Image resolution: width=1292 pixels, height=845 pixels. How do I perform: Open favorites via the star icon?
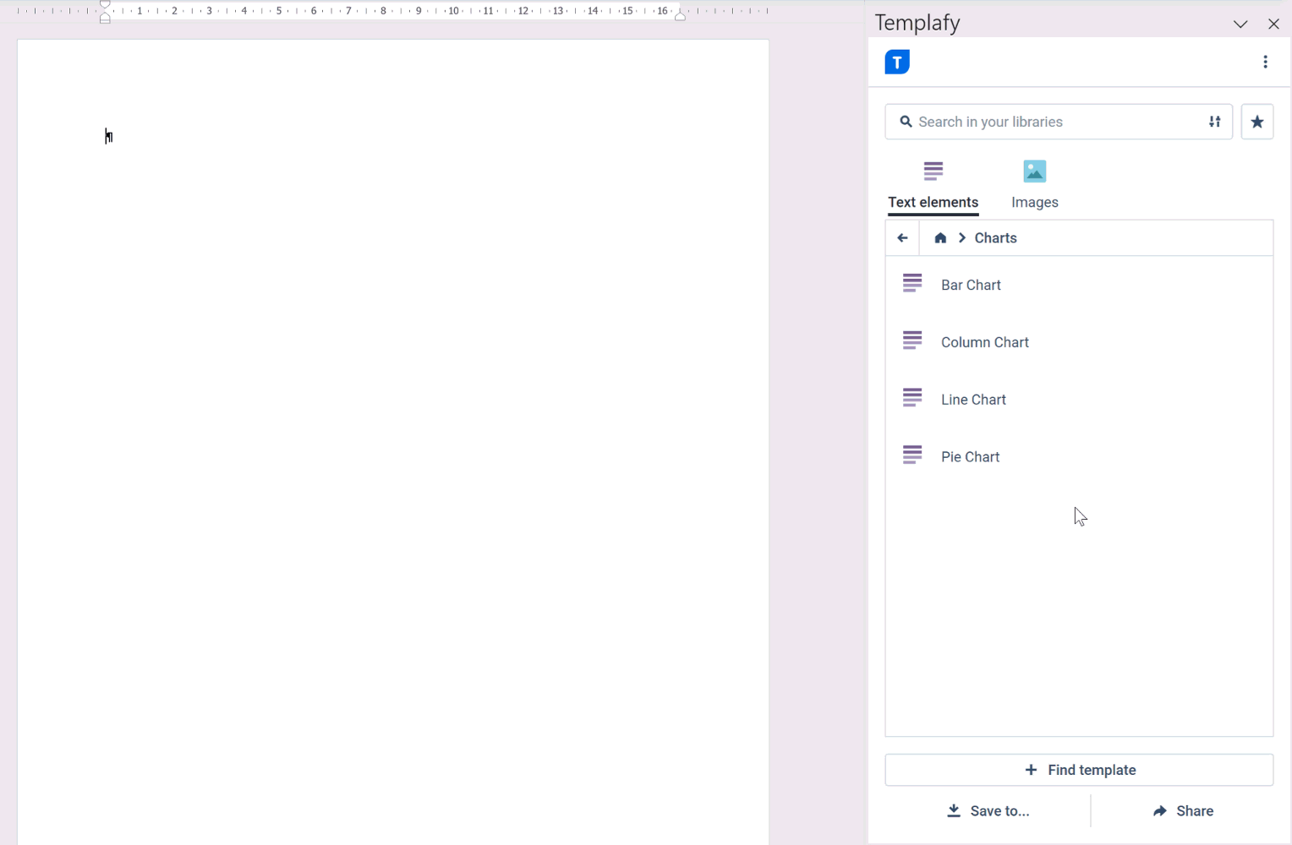[1257, 122]
